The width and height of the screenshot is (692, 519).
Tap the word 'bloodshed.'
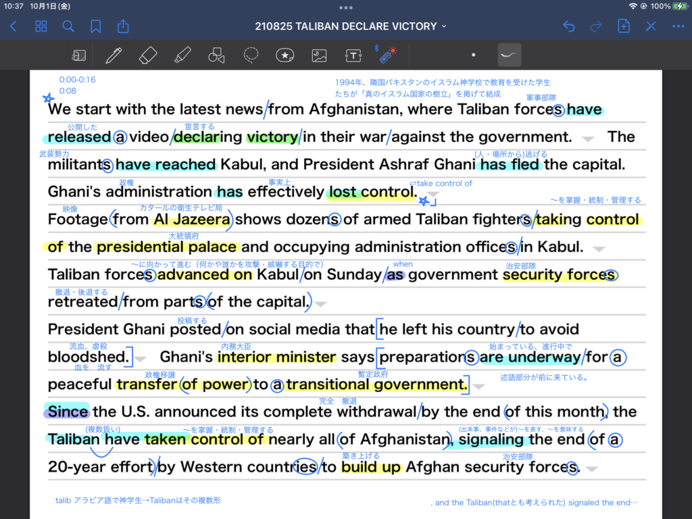click(88, 357)
